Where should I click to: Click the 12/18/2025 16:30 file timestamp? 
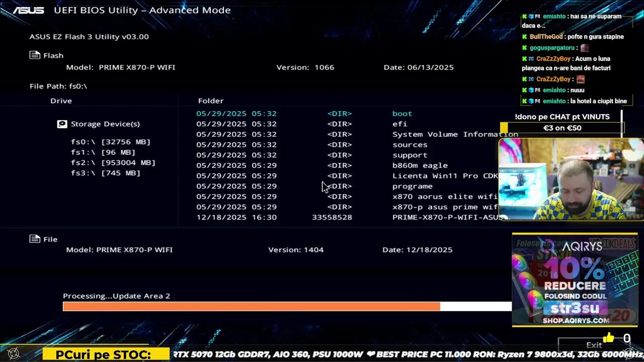[x=236, y=217]
